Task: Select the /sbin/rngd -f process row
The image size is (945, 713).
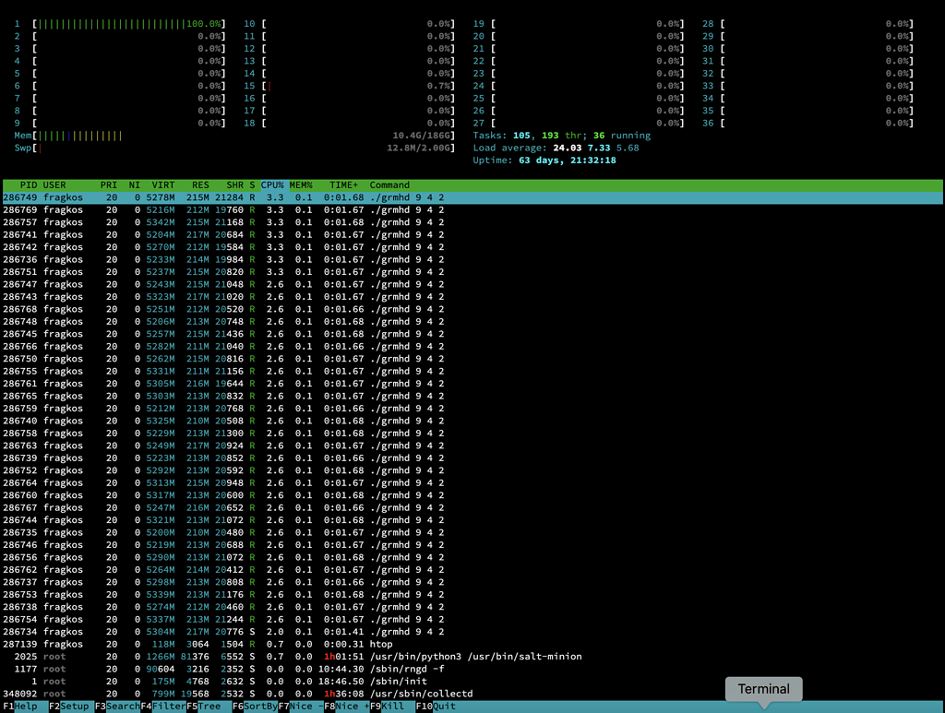Action: [472, 669]
